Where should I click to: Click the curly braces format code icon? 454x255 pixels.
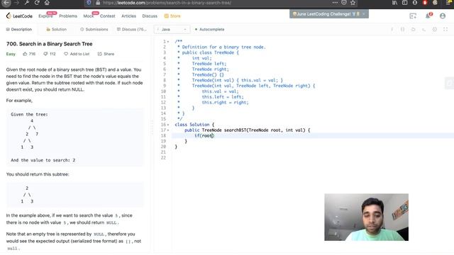pos(402,30)
